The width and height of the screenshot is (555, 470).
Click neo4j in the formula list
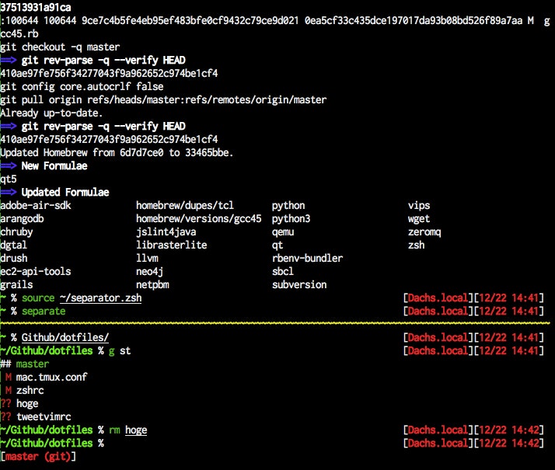click(x=149, y=272)
